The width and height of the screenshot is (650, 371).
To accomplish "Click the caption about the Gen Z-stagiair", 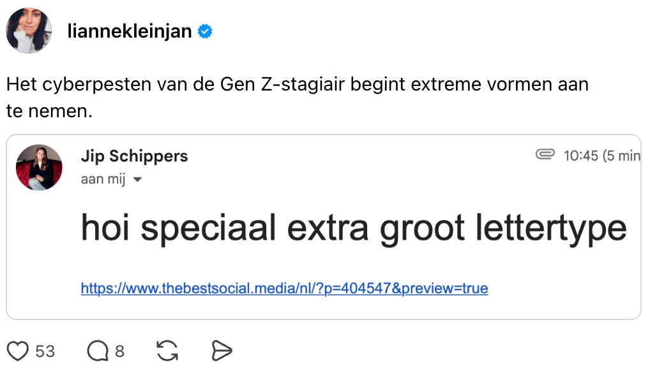I will [x=297, y=84].
